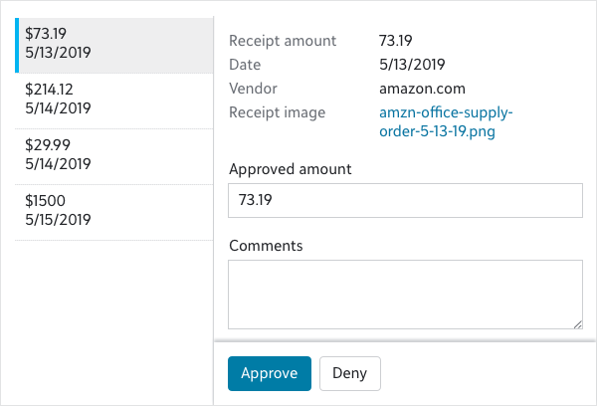Open the $214.12 receipt in the list
The image size is (597, 406).
(109, 101)
